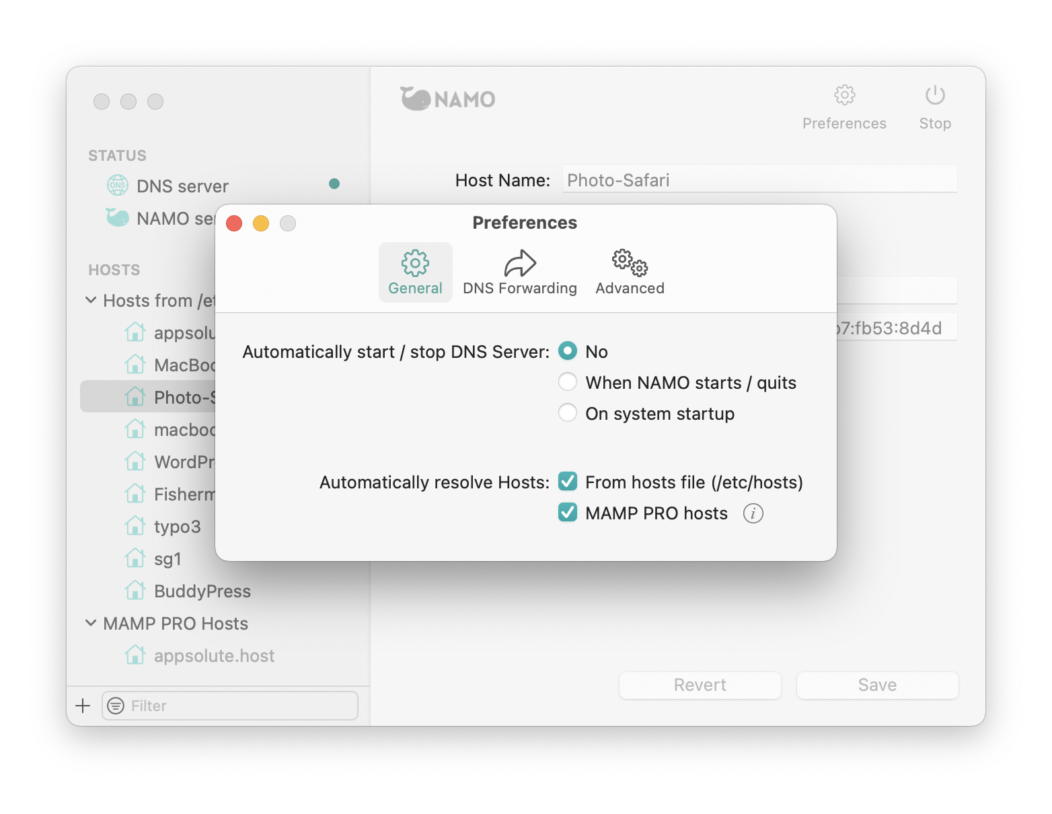Click house icon beside the WordPress host

tap(135, 461)
